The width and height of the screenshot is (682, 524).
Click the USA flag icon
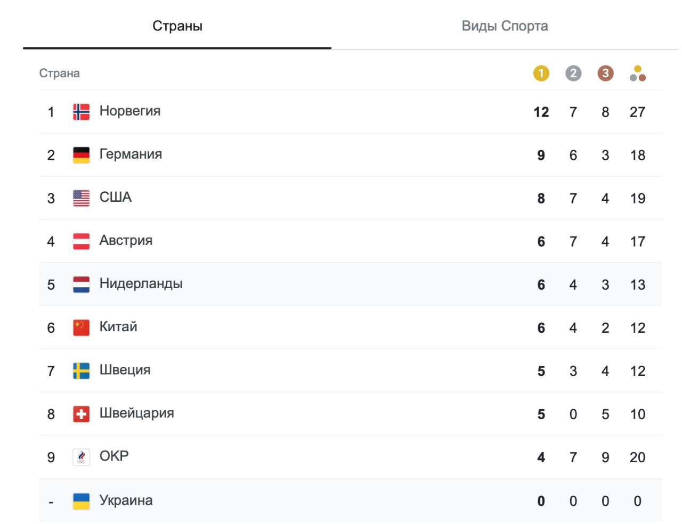click(81, 198)
